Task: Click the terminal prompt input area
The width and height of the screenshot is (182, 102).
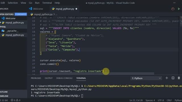Action: (x=82, y=96)
